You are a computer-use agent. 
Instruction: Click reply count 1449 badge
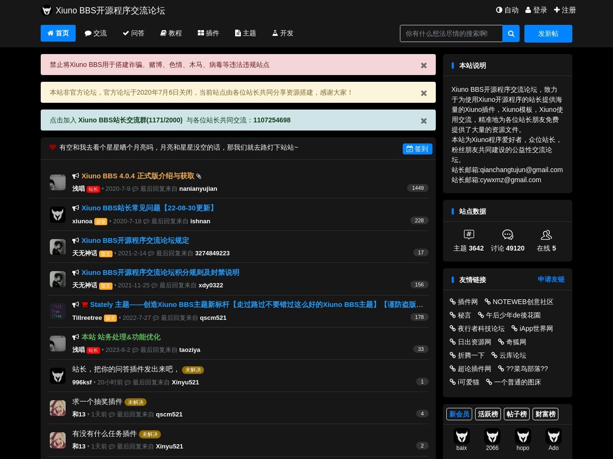pyautogui.click(x=418, y=188)
